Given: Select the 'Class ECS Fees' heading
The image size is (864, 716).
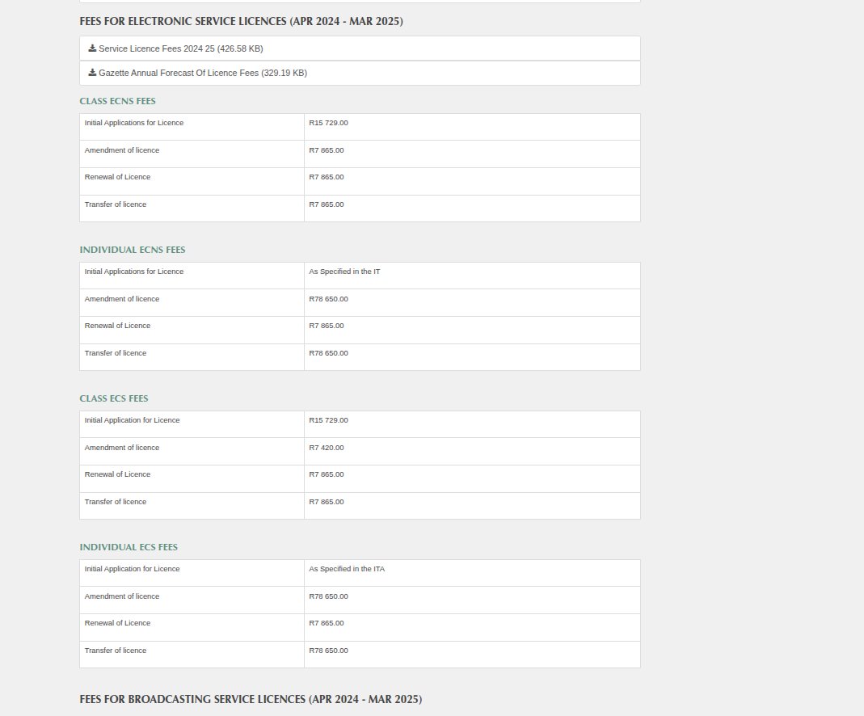Looking at the screenshot, I should tap(113, 398).
